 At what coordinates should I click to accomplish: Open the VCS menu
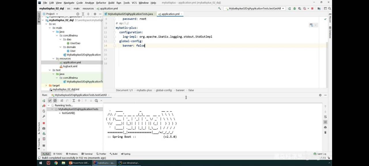(x=134, y=3)
